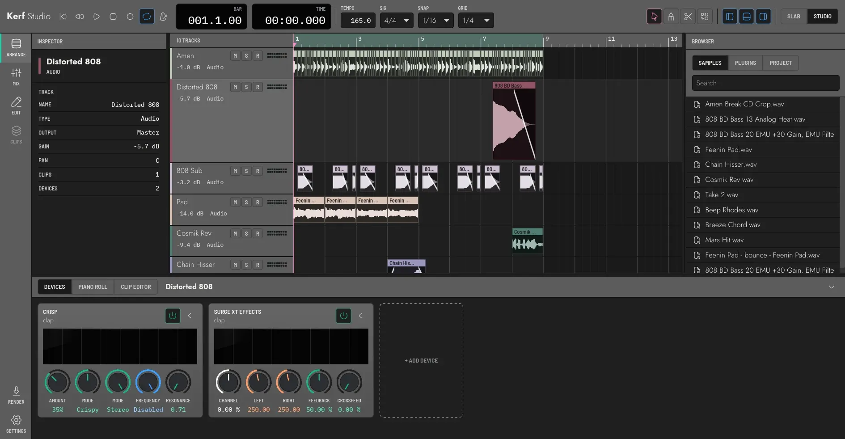Image resolution: width=845 pixels, height=439 pixels.
Task: Select the pointer tool
Action: pyautogui.click(x=654, y=17)
